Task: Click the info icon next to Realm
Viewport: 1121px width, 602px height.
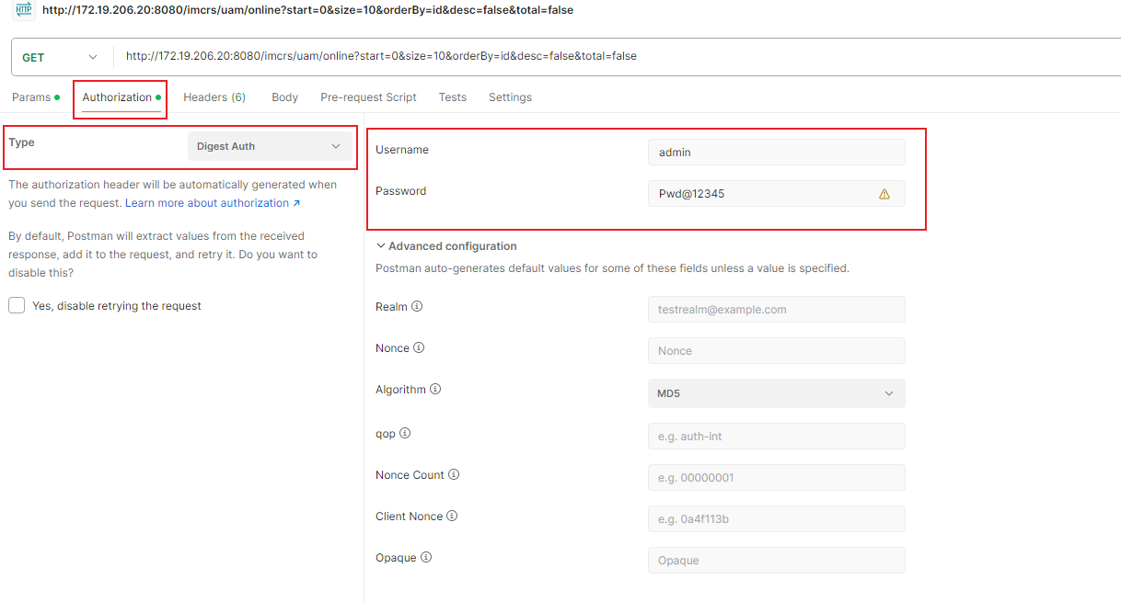Action: click(x=417, y=306)
